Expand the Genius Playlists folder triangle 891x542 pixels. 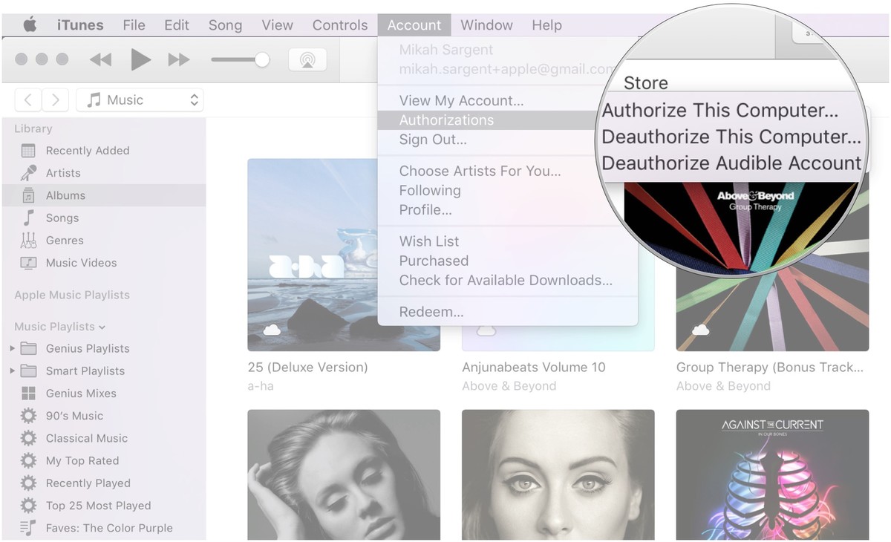click(x=12, y=348)
